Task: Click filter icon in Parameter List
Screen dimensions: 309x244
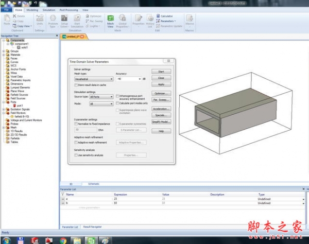Action: [x=63, y=194]
